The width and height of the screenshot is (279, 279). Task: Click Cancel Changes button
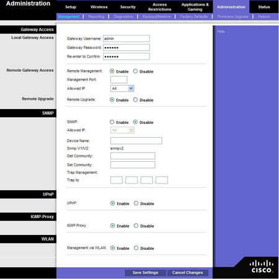tap(187, 273)
